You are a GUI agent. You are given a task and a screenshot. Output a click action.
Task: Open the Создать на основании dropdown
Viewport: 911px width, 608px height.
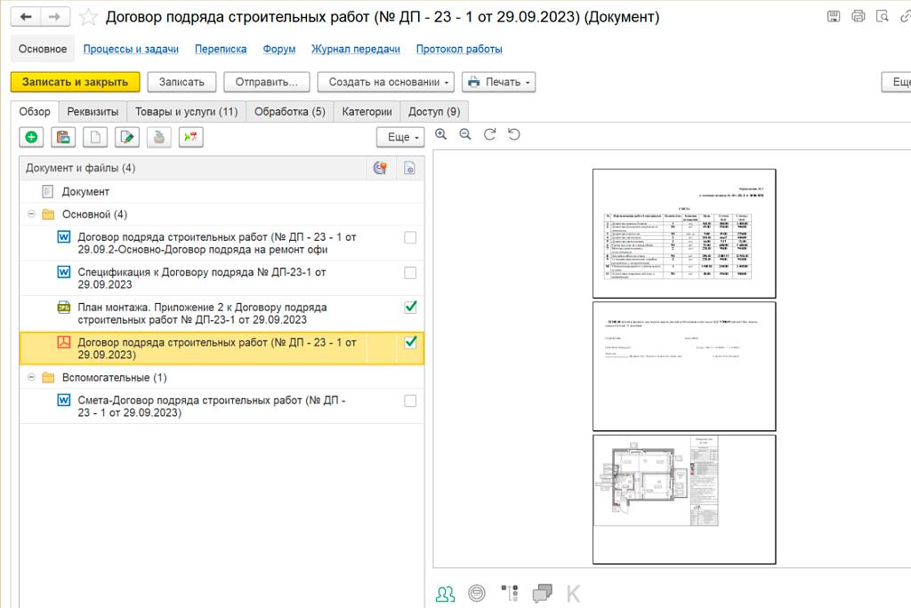tap(385, 82)
